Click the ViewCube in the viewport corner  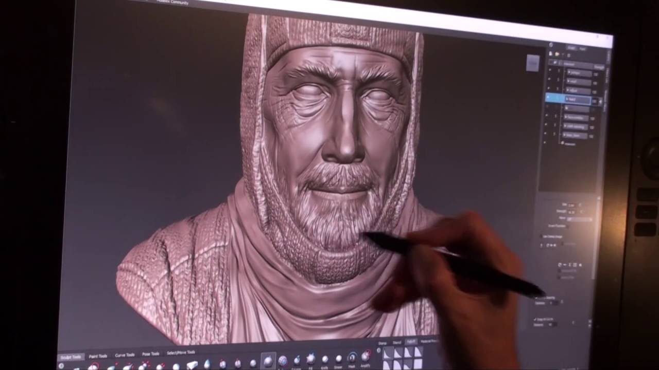pyautogui.click(x=533, y=63)
